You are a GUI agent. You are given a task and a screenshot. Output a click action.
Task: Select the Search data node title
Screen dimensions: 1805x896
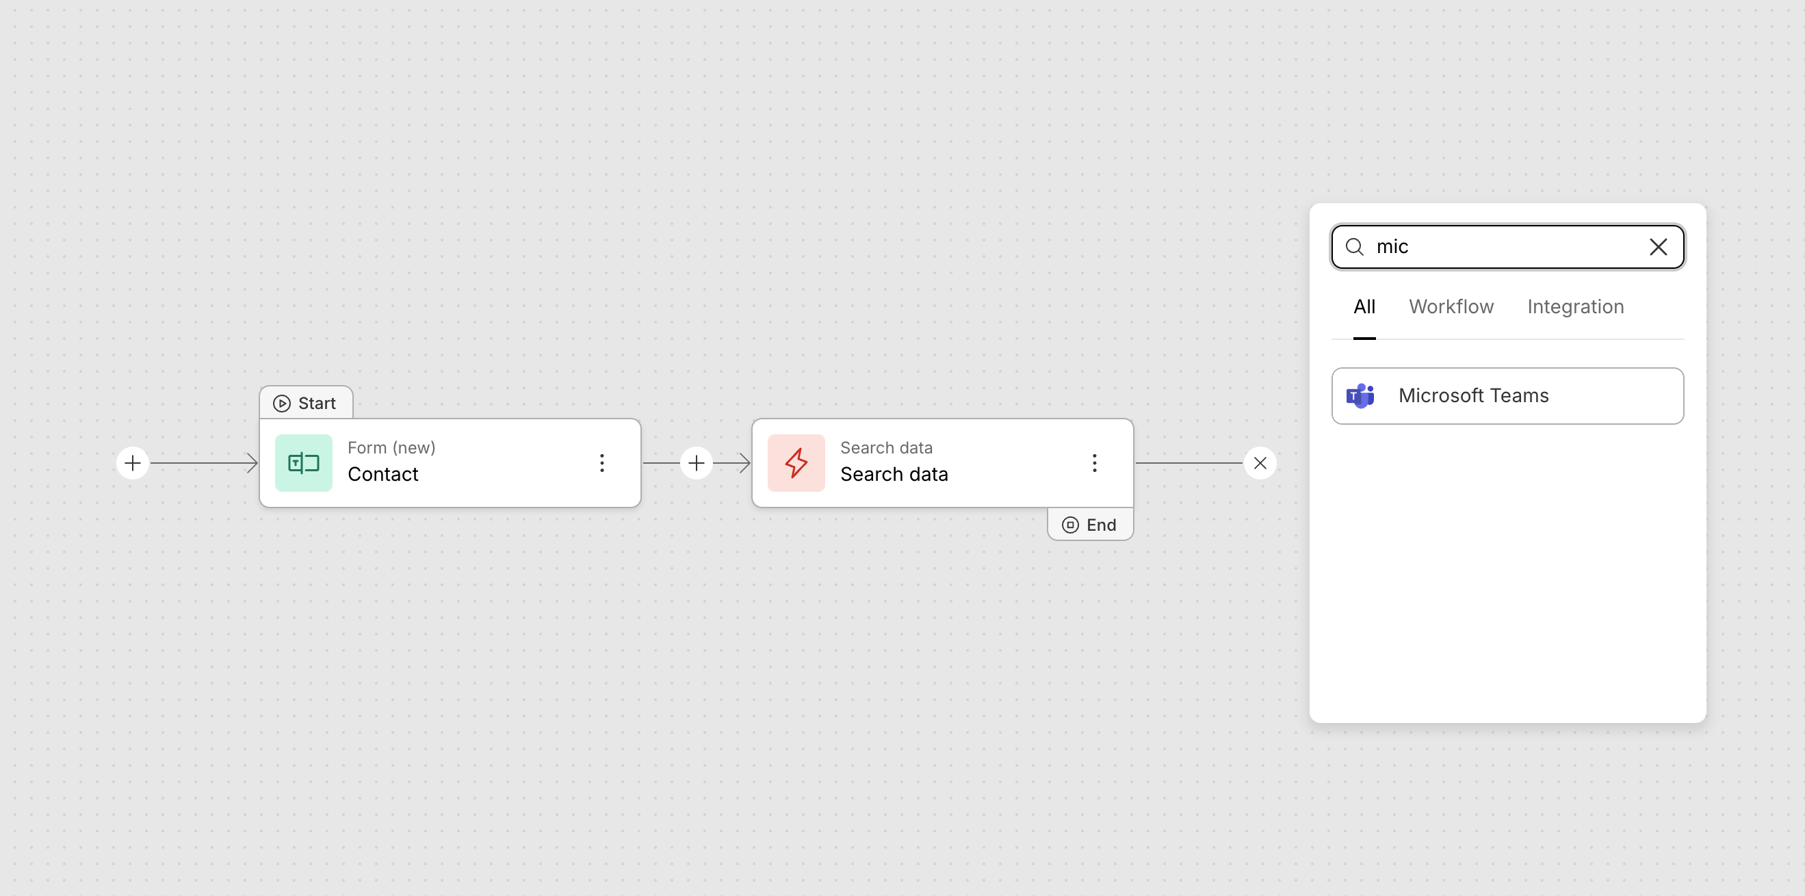pos(894,475)
